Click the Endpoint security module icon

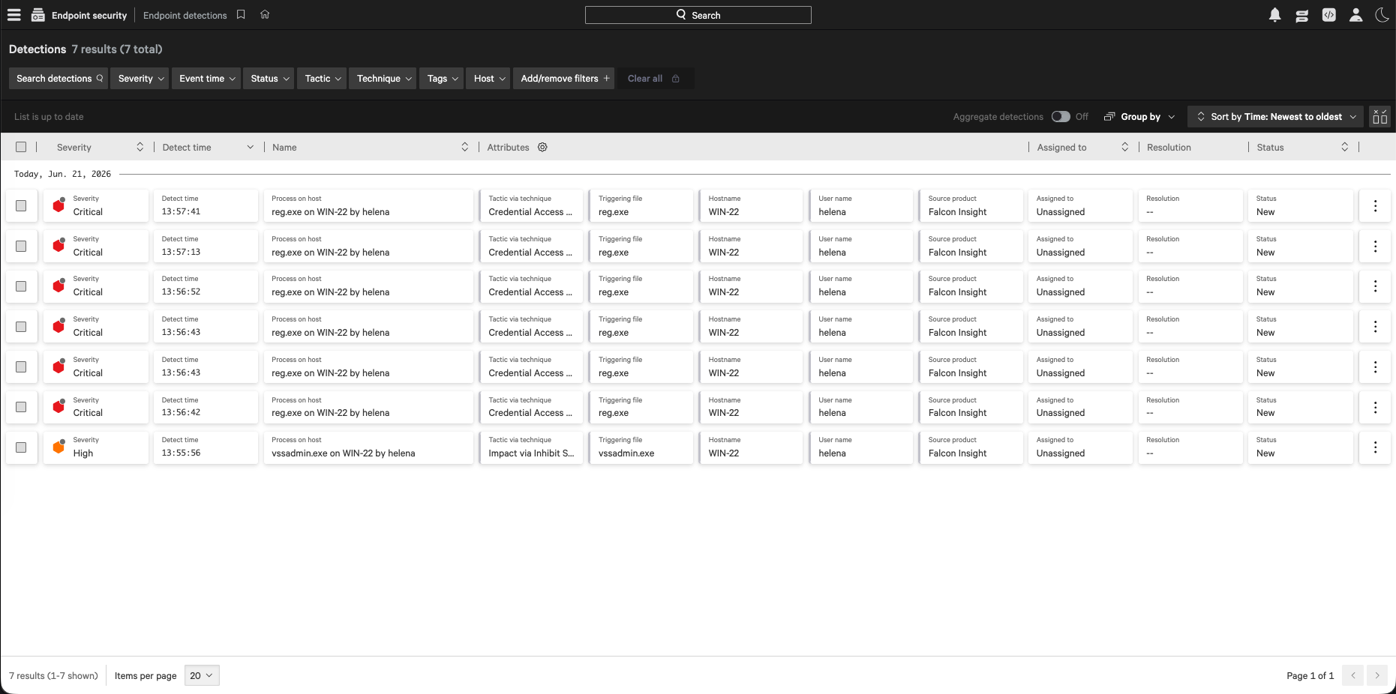point(38,15)
